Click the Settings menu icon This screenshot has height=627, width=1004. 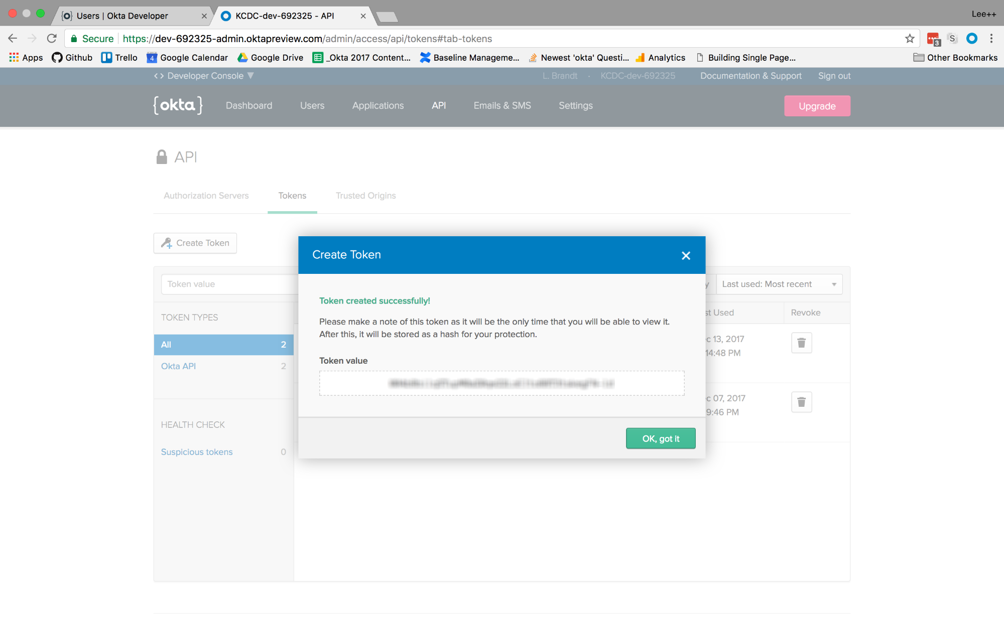coord(576,105)
